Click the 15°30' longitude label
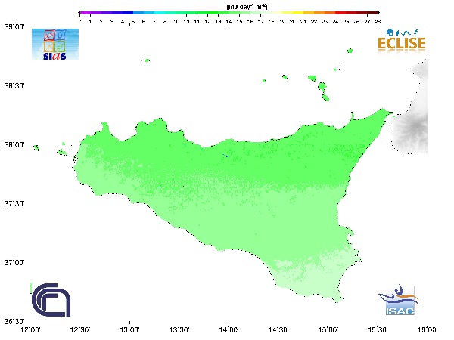The image size is (454, 340). [x=378, y=330]
